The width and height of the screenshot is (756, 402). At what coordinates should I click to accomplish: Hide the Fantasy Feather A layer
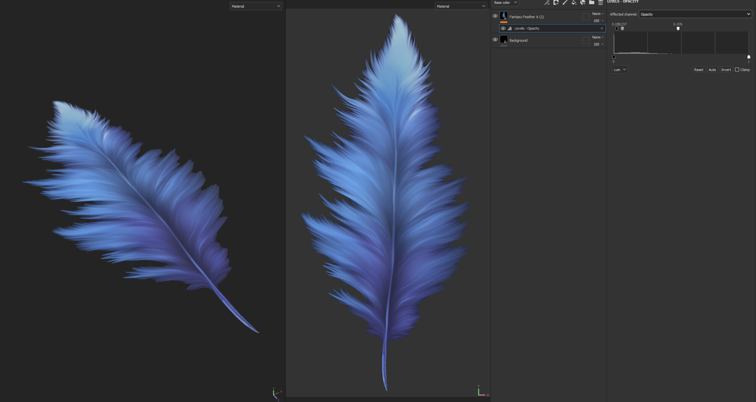coord(496,16)
